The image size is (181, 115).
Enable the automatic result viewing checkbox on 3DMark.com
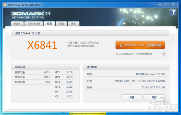(x=164, y=54)
